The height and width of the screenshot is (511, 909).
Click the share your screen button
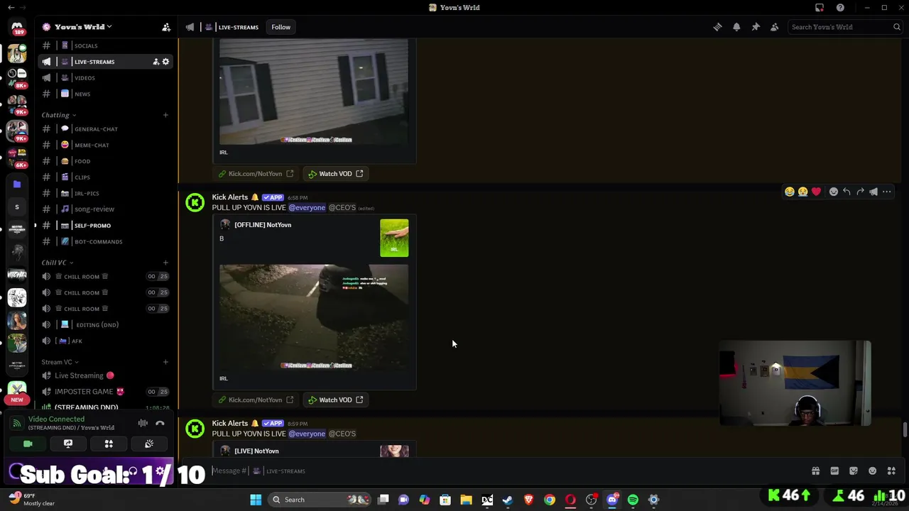tap(68, 444)
